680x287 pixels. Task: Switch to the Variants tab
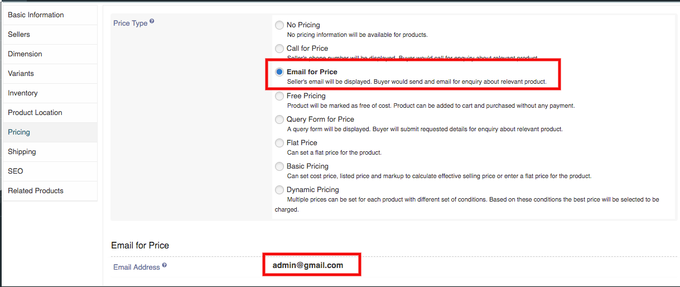point(21,74)
